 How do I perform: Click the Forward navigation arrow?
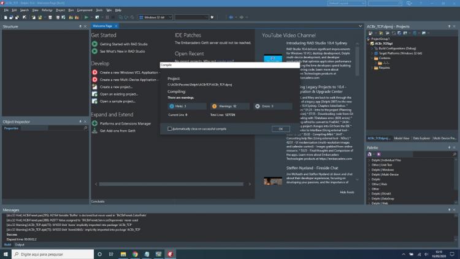click(x=242, y=17)
